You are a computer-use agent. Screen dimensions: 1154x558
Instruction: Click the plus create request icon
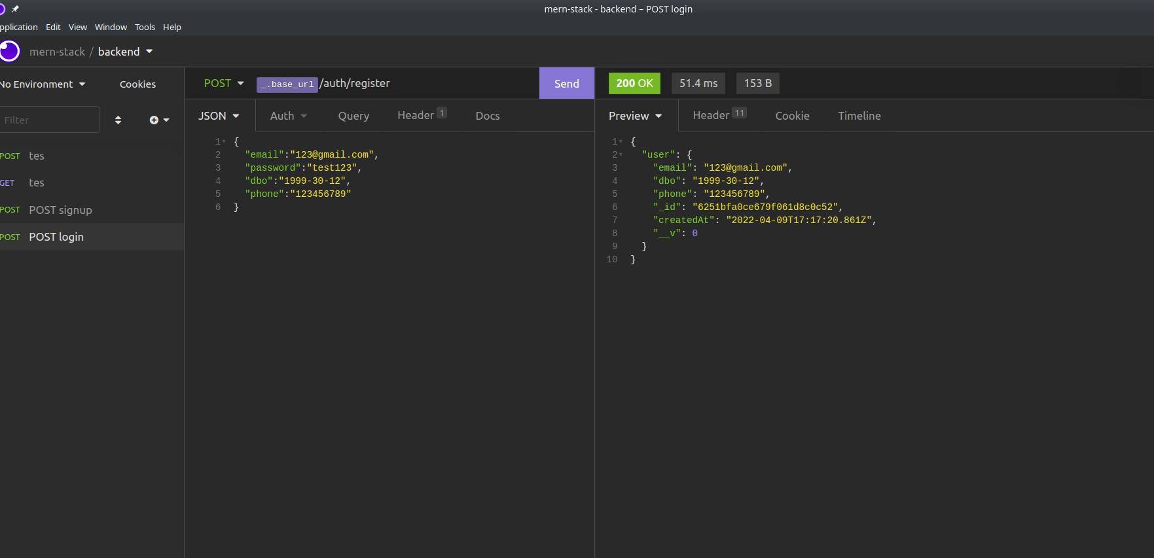tap(154, 120)
